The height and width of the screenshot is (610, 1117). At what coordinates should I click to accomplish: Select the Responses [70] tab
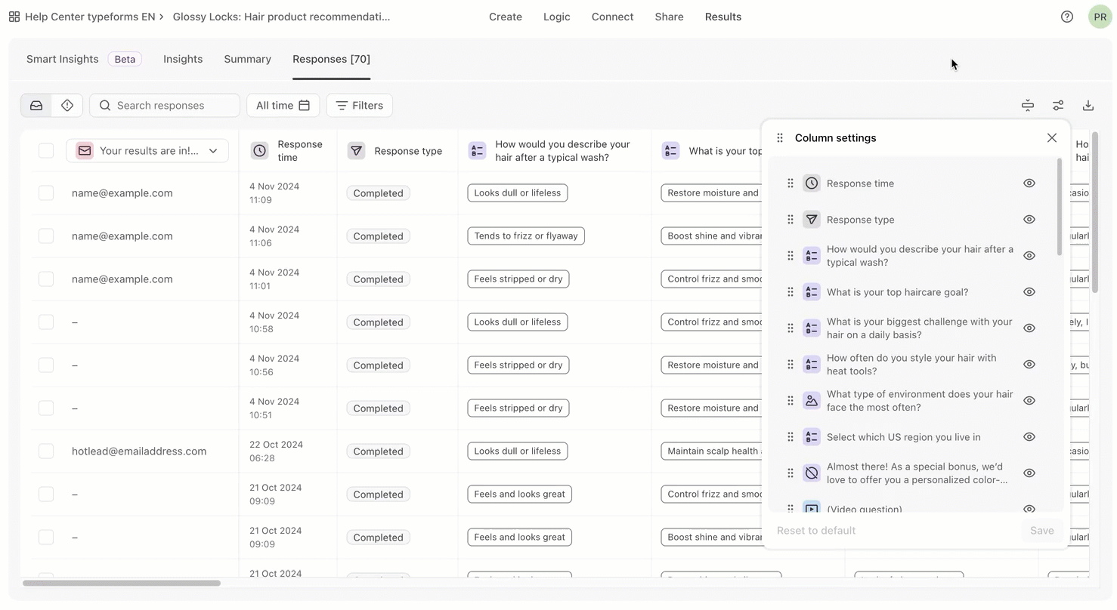tap(332, 59)
